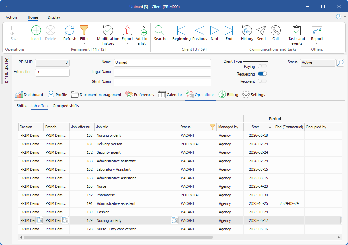Click Add to a list icon
Viewport: 348px width, 245px height.
tap(142, 31)
